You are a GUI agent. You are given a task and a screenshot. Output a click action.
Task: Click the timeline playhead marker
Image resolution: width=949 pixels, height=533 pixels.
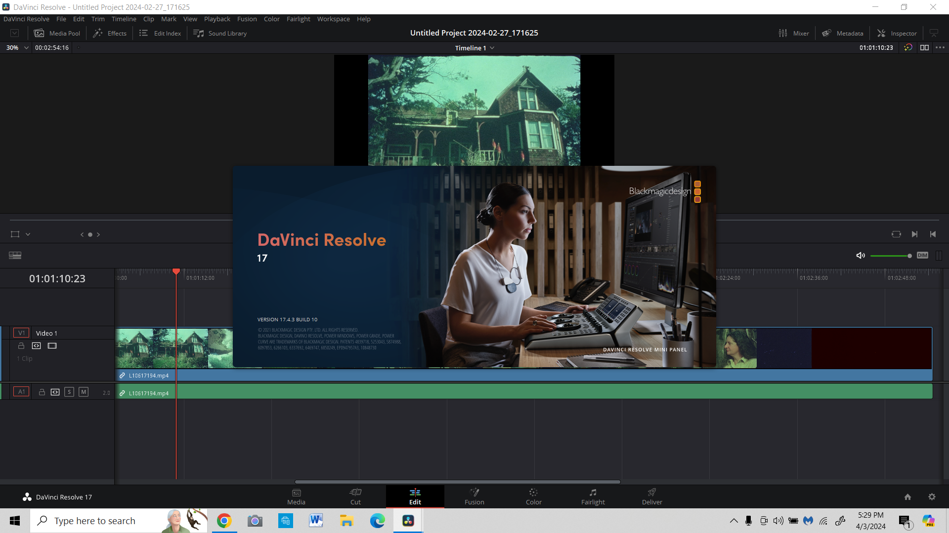tap(176, 271)
